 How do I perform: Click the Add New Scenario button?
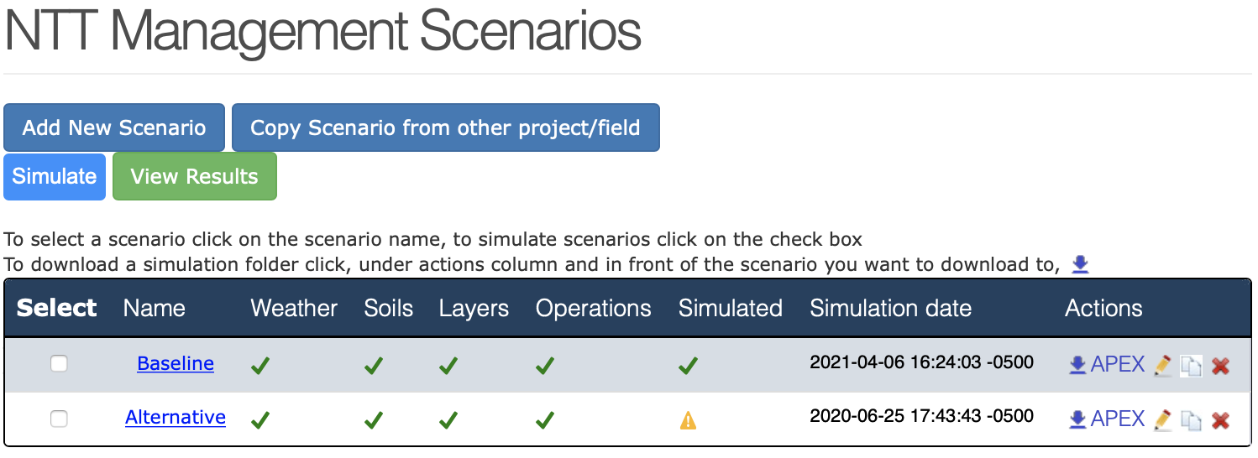114,128
